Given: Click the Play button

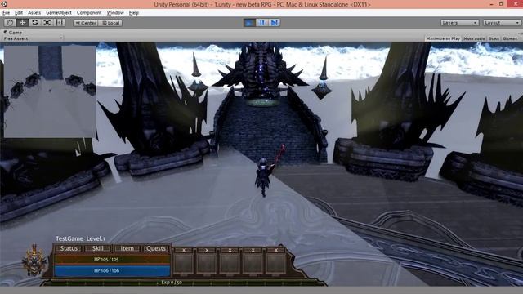Looking at the screenshot, I should (x=249, y=23).
